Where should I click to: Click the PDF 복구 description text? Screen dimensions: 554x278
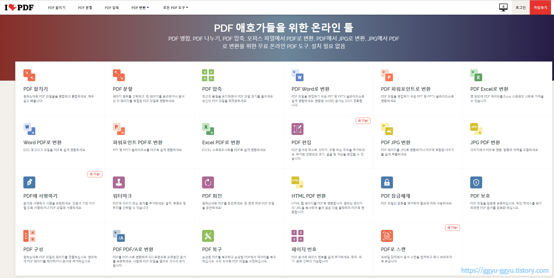(239, 259)
